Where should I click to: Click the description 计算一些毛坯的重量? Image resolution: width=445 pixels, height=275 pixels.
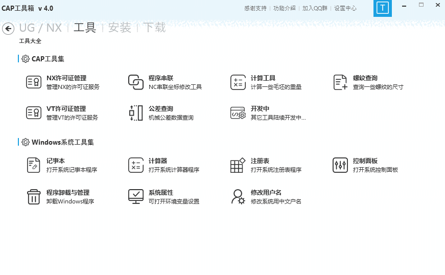[276, 87]
